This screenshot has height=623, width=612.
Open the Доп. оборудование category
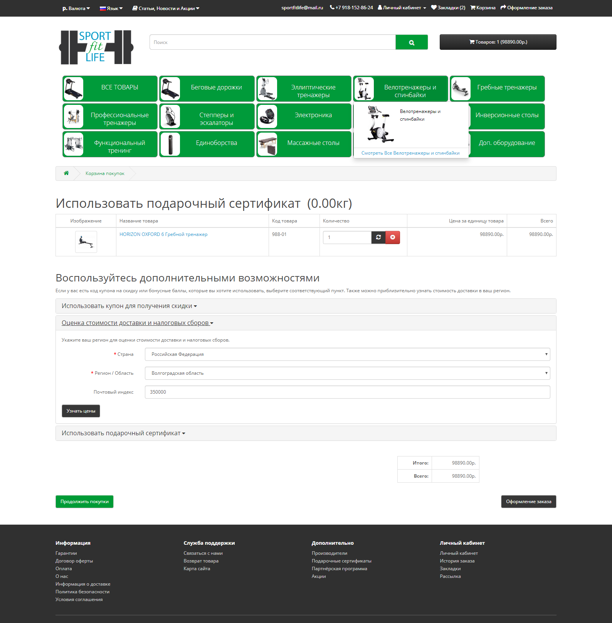coord(507,143)
